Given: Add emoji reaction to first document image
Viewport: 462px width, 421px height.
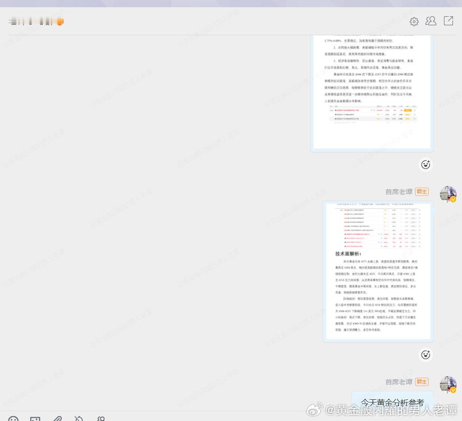Looking at the screenshot, I should tap(425, 164).
